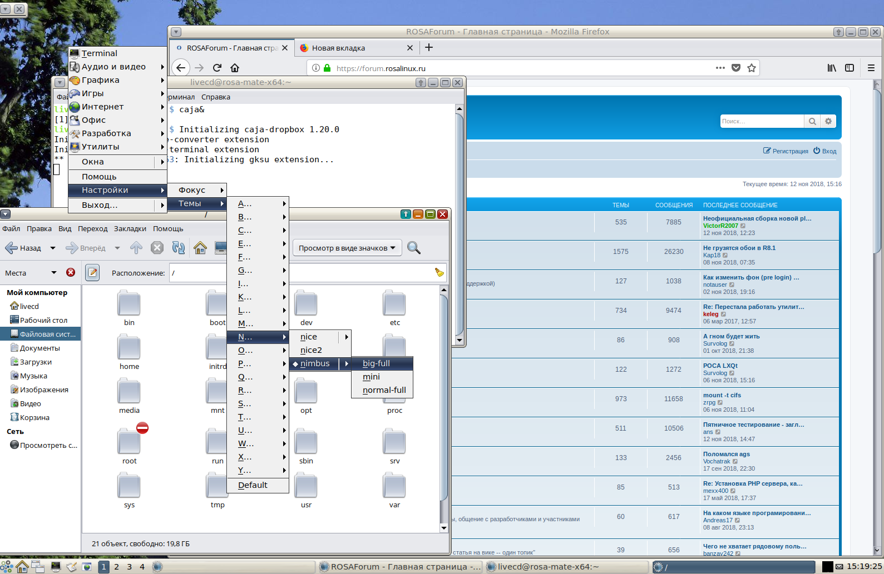This screenshot has width=884, height=574.
Task: Choose the big-full theme menu entry
Action: [376, 363]
